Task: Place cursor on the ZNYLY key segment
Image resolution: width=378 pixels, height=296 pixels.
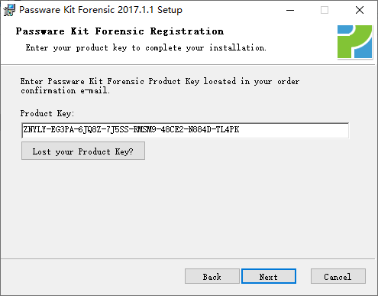Action: coord(34,130)
